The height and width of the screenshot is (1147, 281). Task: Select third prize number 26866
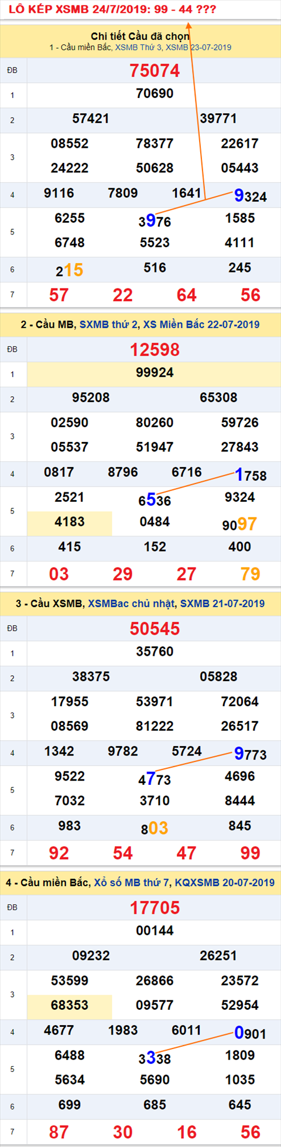(155, 981)
